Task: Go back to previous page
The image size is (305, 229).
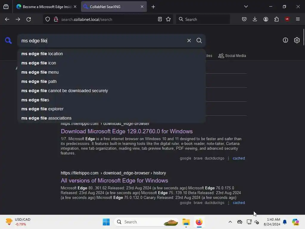Action: pos(7,19)
